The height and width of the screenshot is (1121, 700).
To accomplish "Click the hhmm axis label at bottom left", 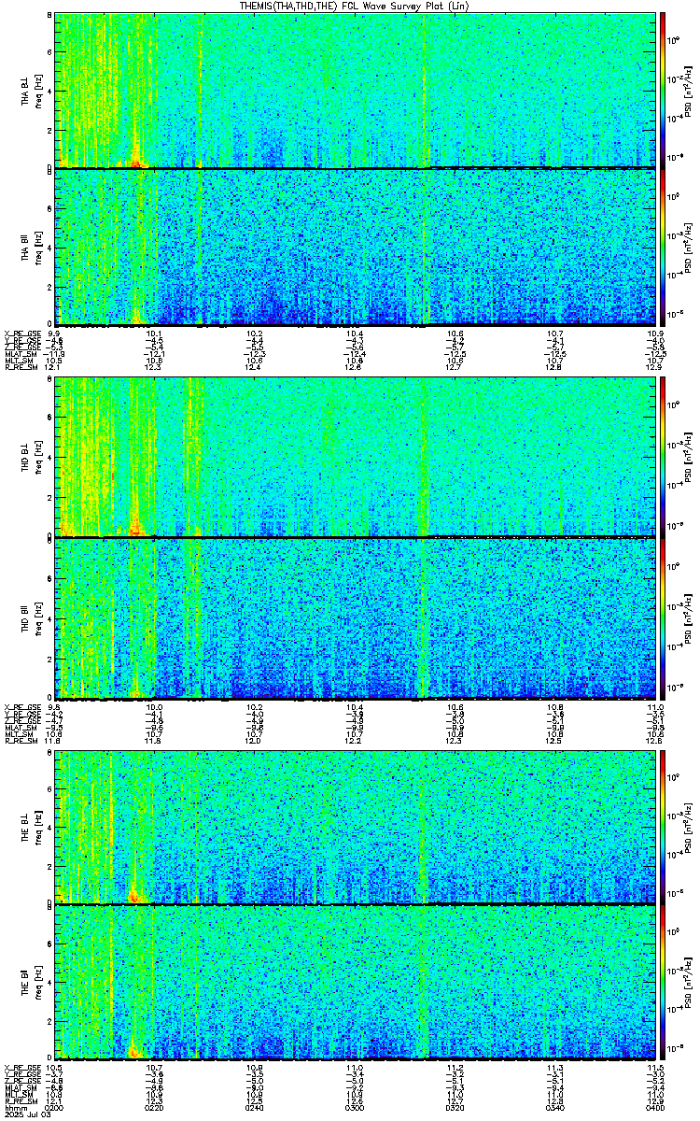I will (x=16, y=1107).
